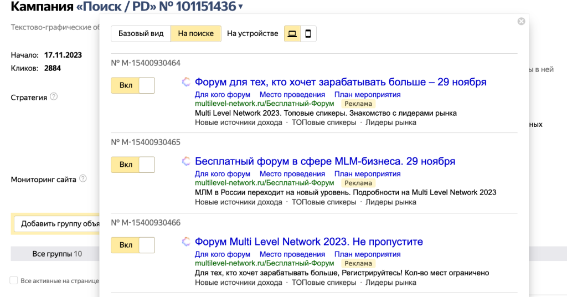This screenshot has width=567, height=297.
Task: Click clicks count 2884
Action: (x=53, y=68)
